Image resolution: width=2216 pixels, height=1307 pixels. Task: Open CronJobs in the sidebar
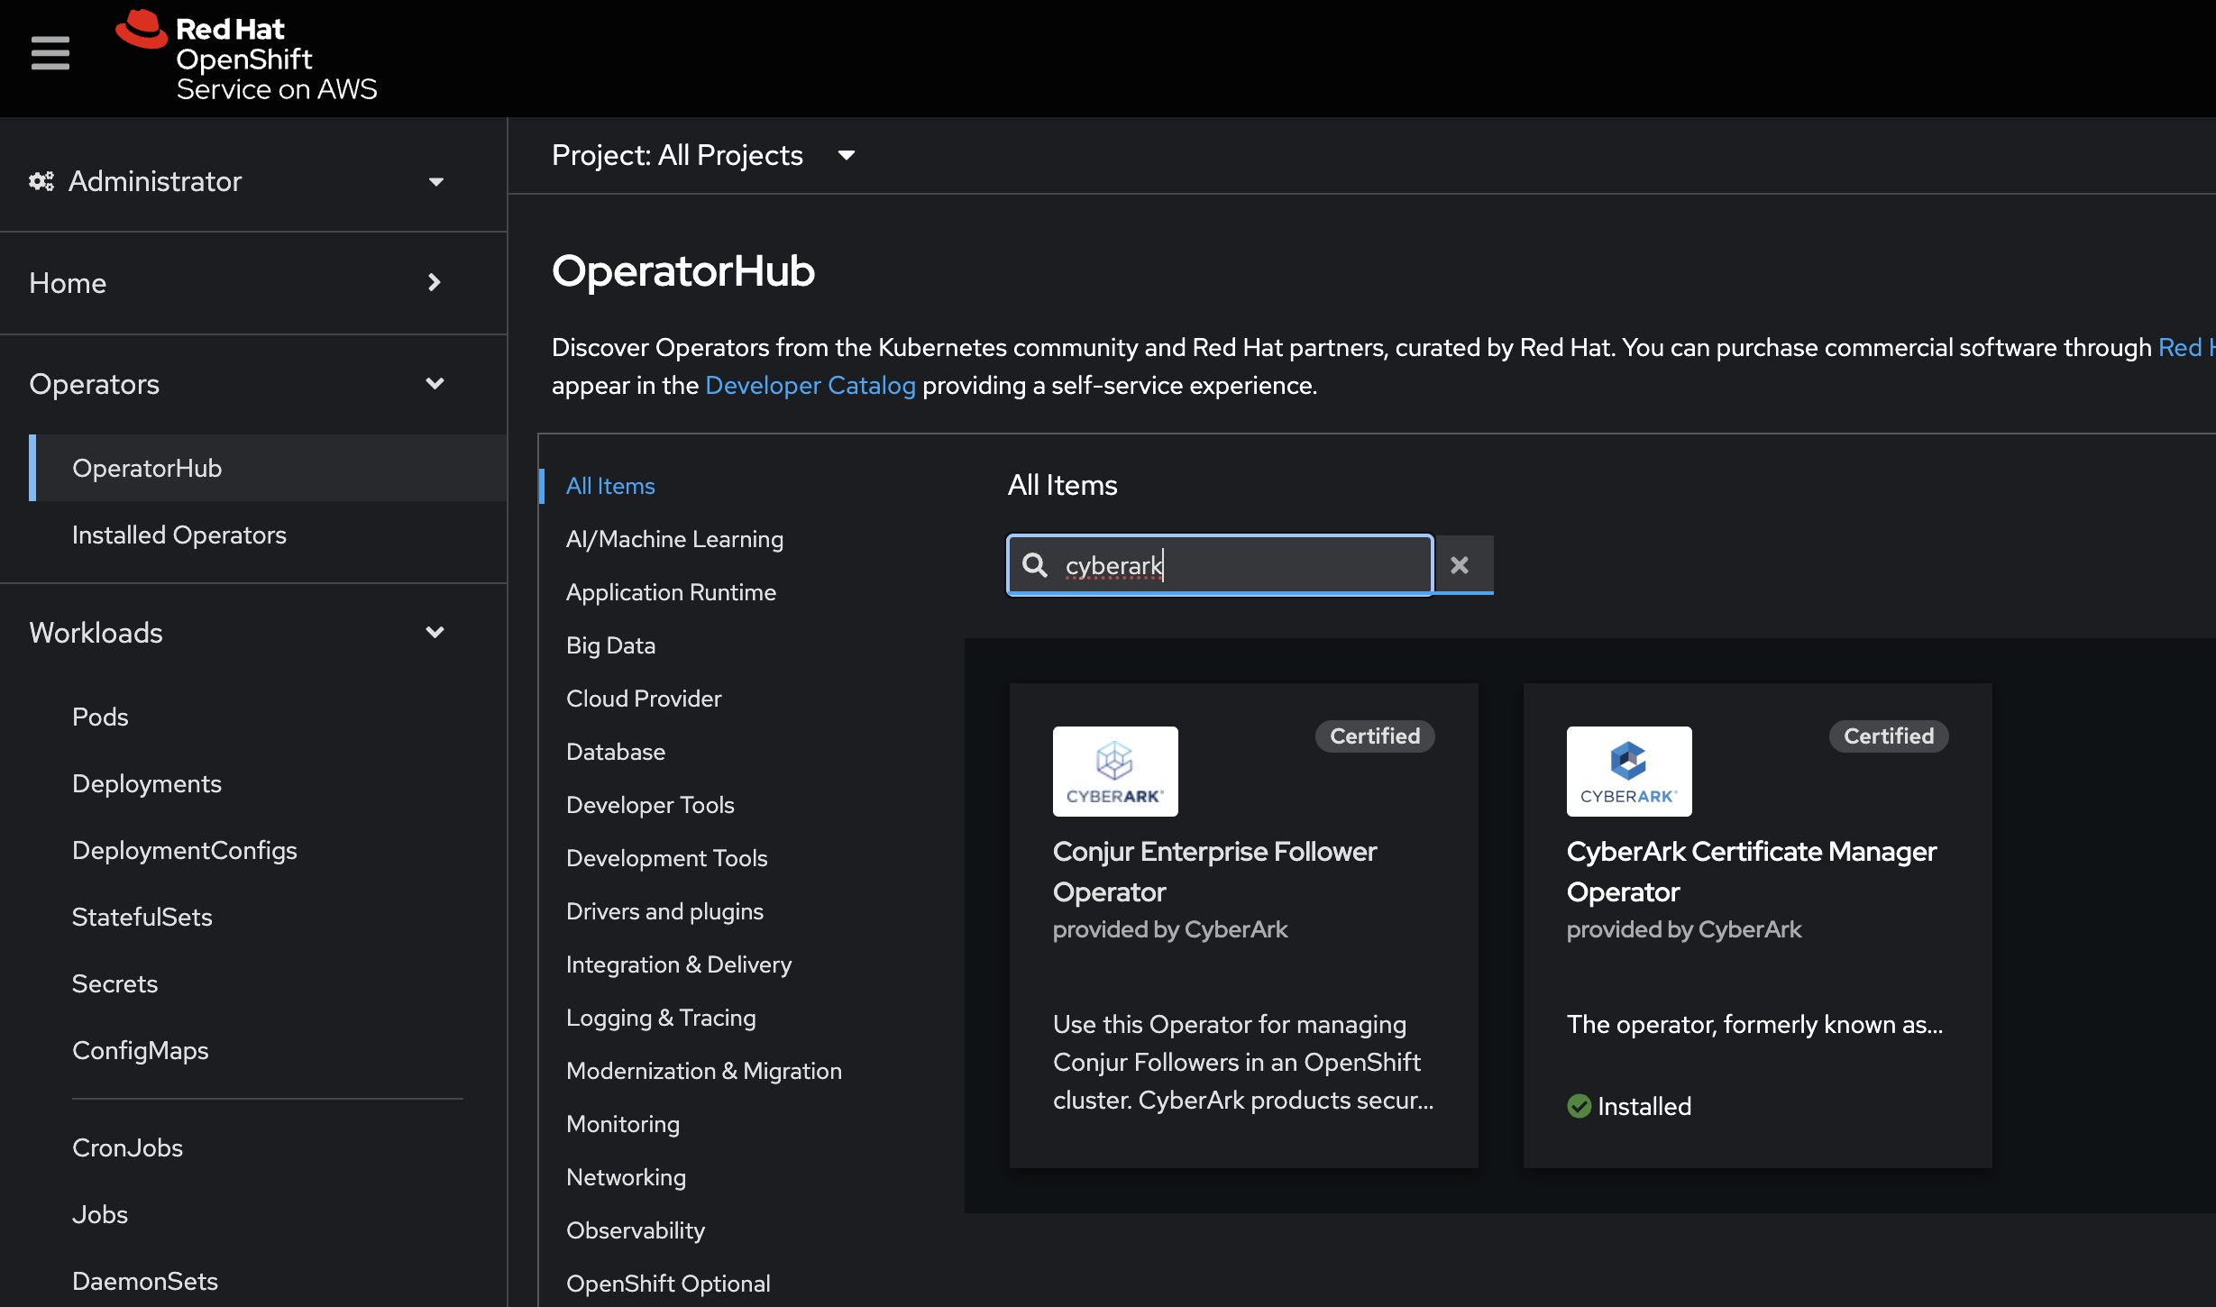point(128,1147)
